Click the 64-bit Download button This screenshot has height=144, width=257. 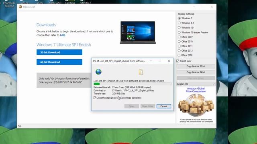pos(59,62)
